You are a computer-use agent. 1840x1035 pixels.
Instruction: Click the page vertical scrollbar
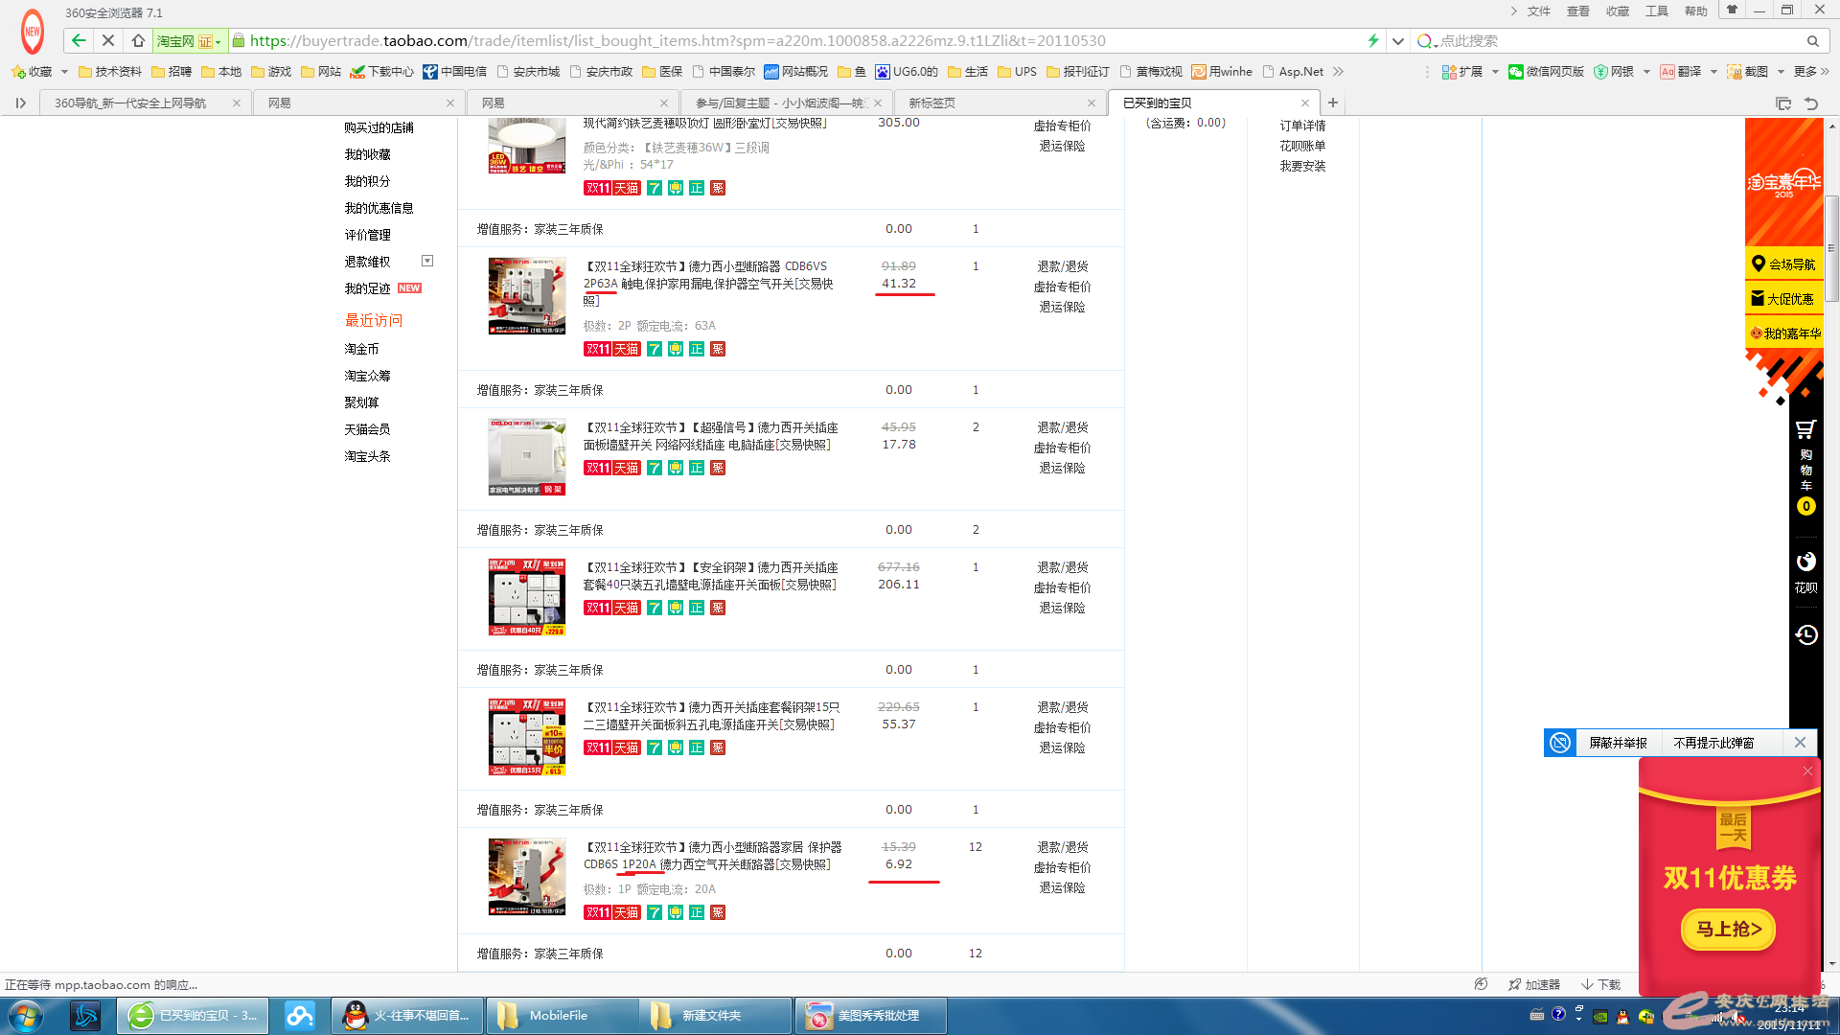1831,249
